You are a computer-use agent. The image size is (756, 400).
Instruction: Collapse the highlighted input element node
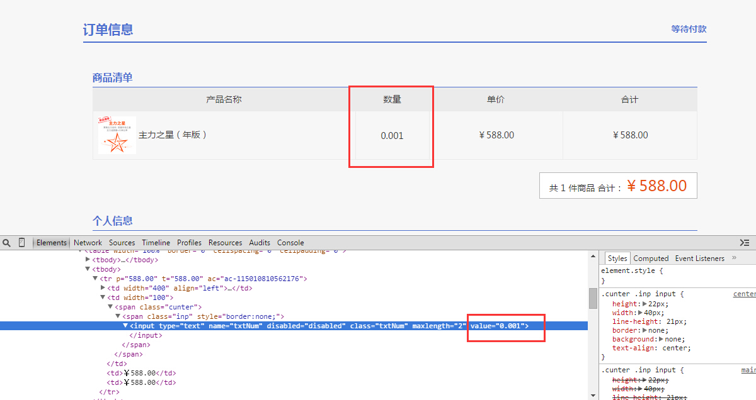click(x=126, y=326)
